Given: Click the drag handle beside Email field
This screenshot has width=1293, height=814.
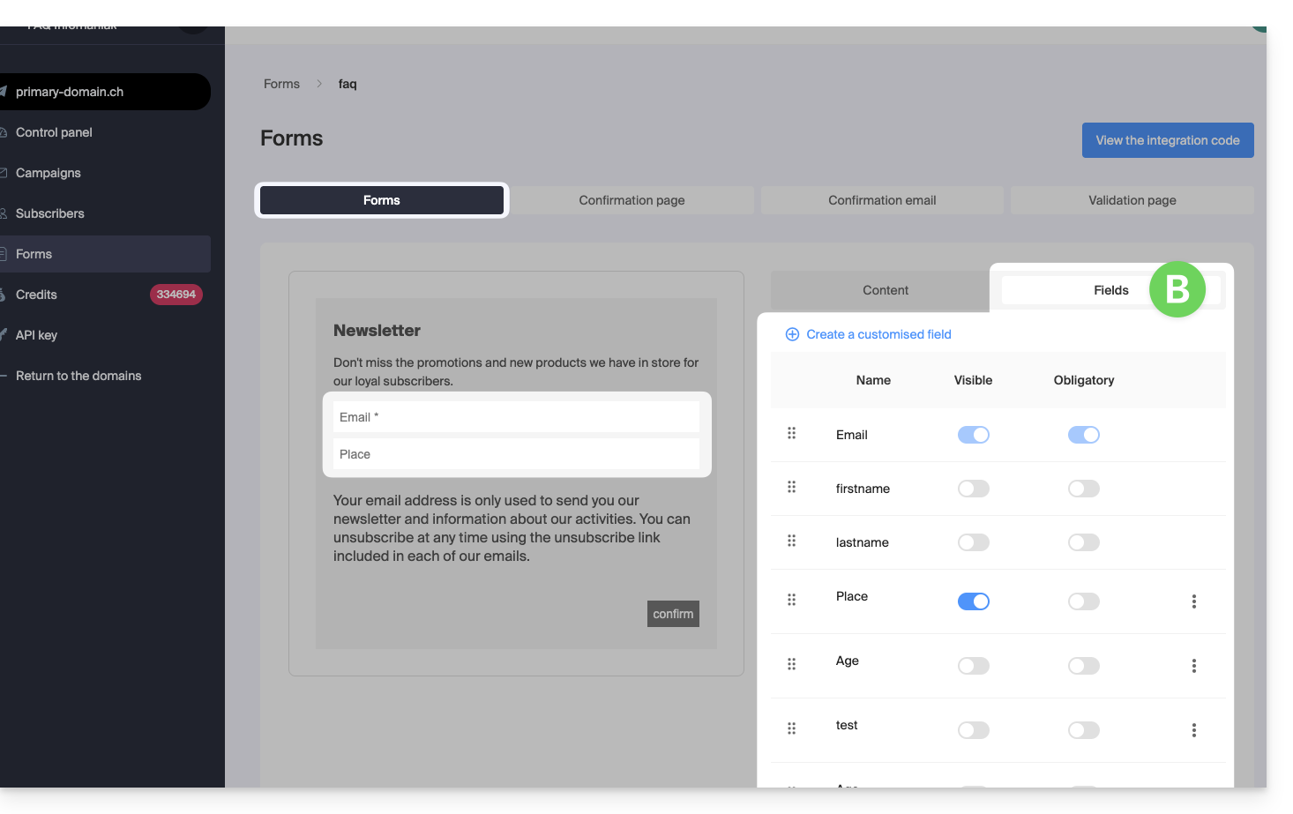Looking at the screenshot, I should (x=791, y=433).
